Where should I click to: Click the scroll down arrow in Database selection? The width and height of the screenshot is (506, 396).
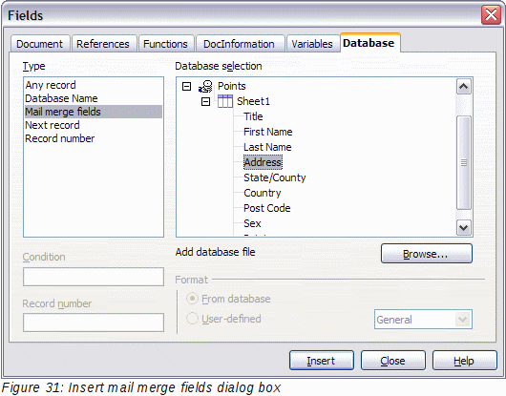coord(464,228)
